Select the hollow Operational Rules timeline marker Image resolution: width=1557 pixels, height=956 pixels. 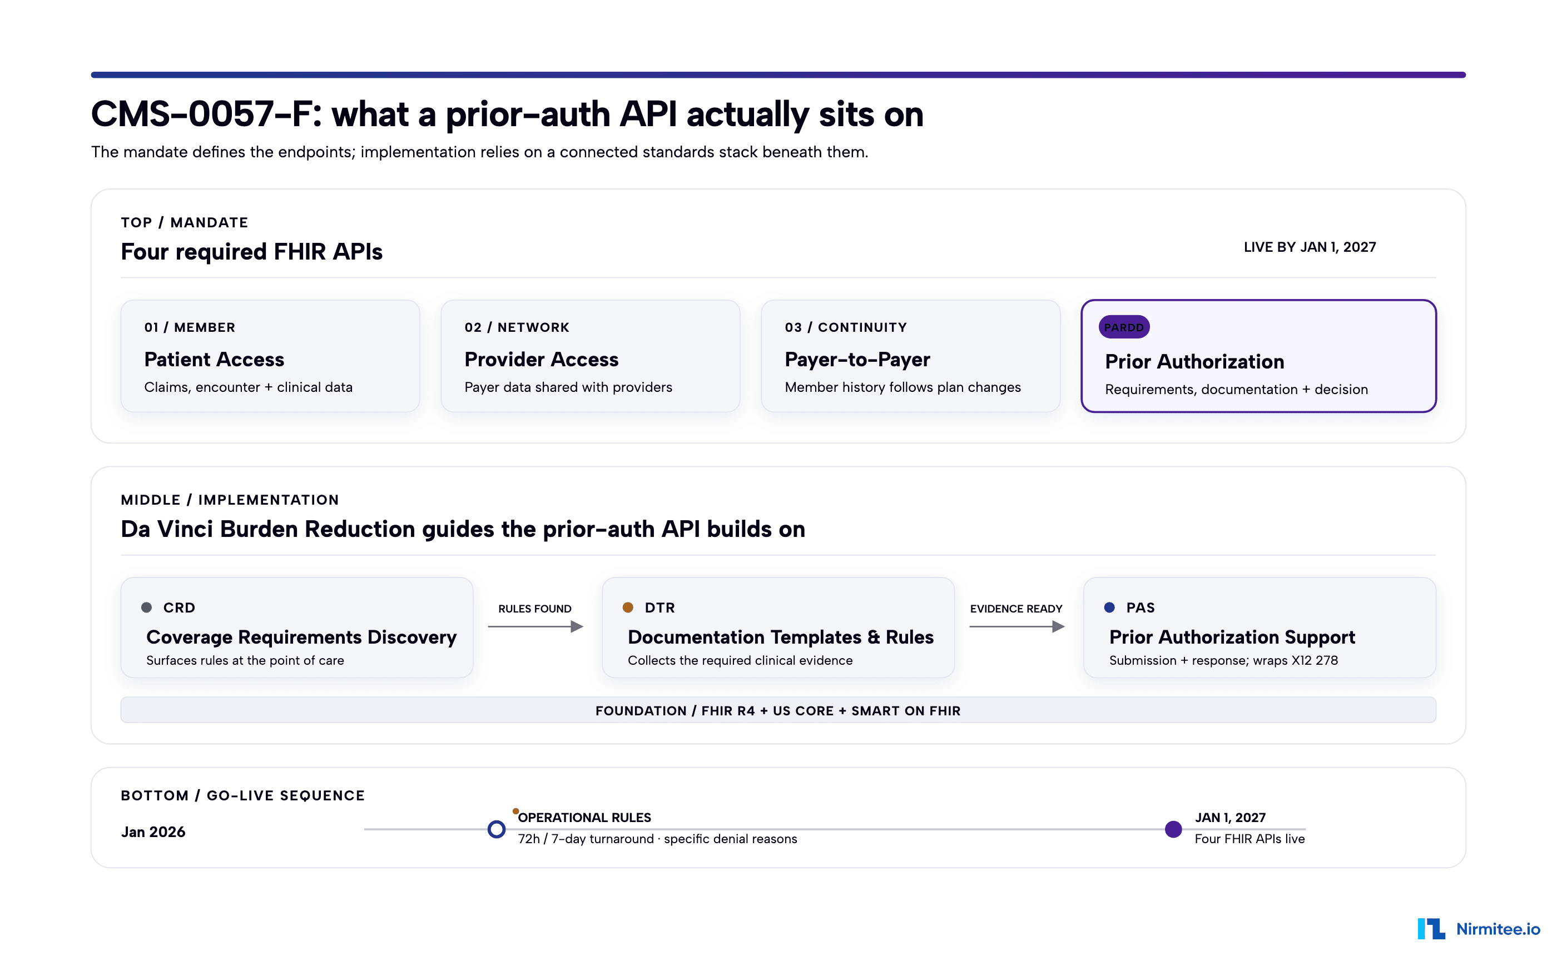pos(497,829)
